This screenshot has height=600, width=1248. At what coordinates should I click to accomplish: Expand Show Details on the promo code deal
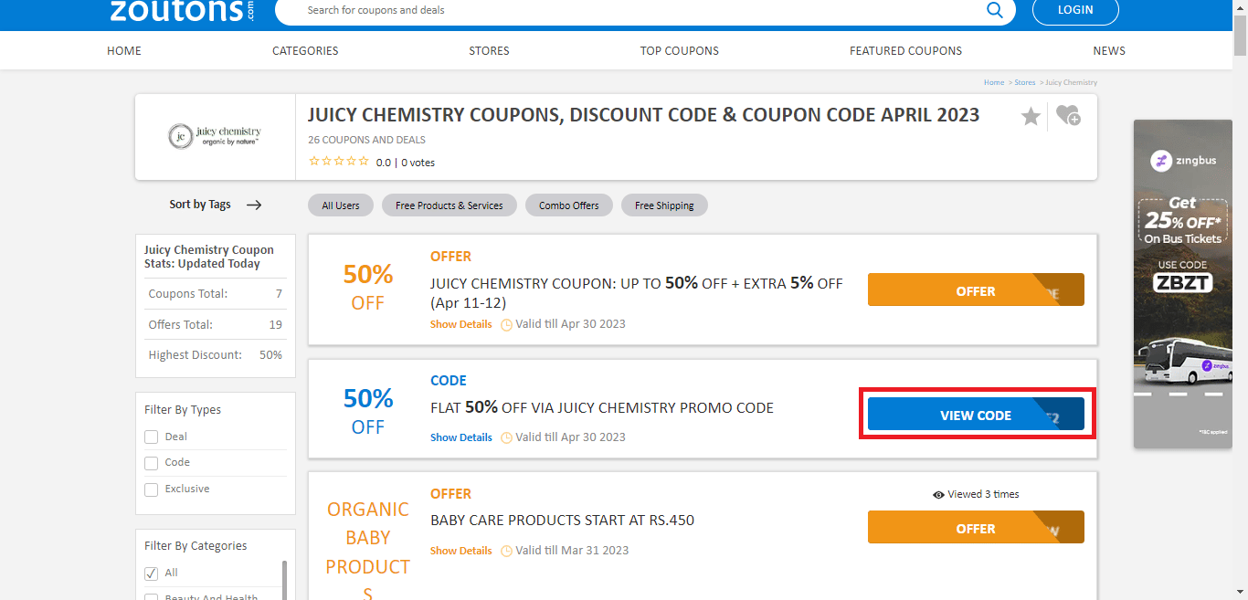(460, 437)
